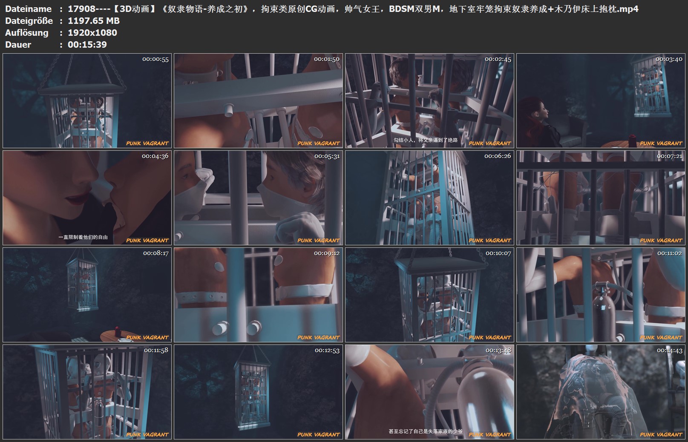This screenshot has width=688, height=442.
Task: Select the frame at 00:04:36
Action: [x=87, y=198]
